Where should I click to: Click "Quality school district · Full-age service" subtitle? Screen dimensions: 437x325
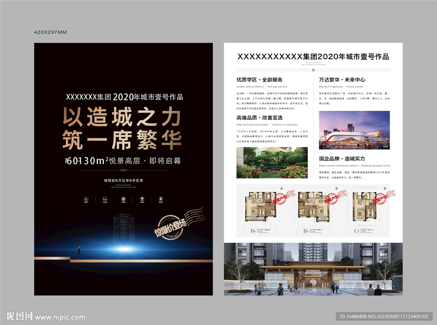click(x=262, y=87)
